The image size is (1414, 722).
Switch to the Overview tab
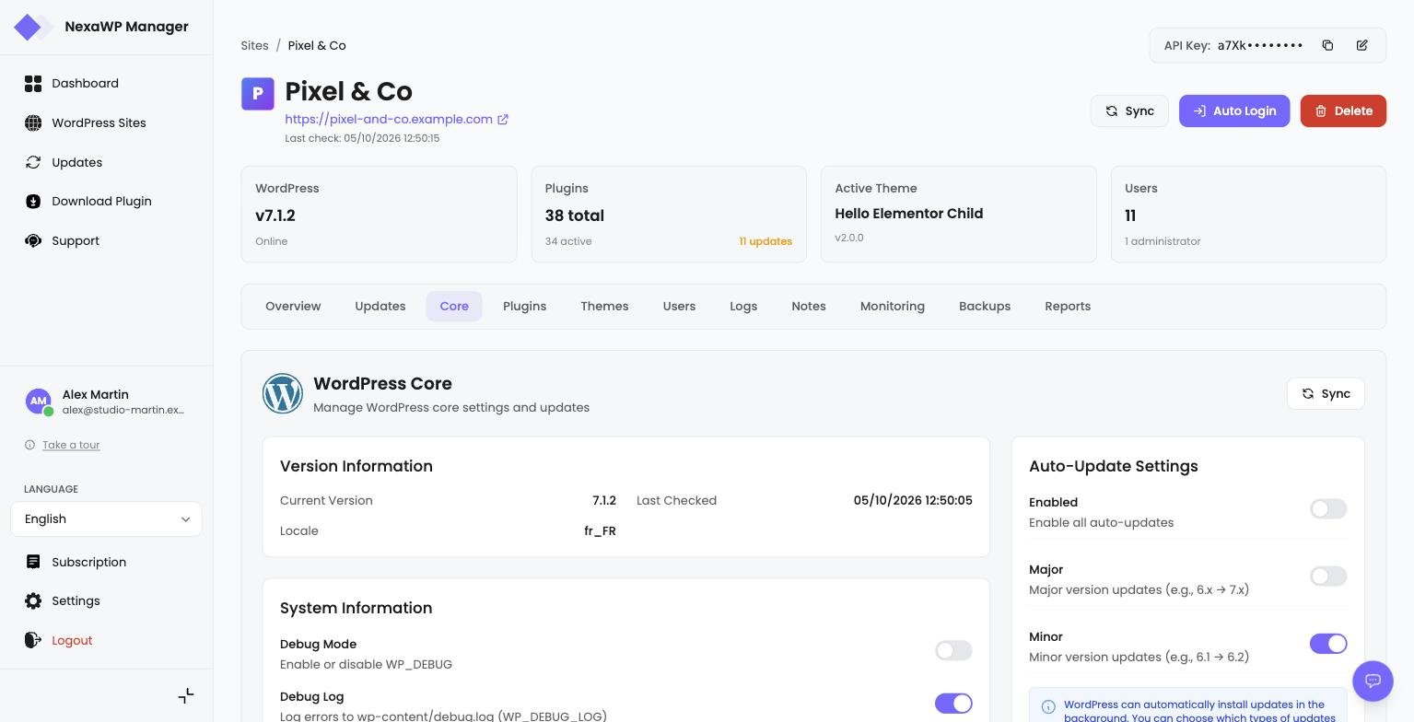coord(293,307)
